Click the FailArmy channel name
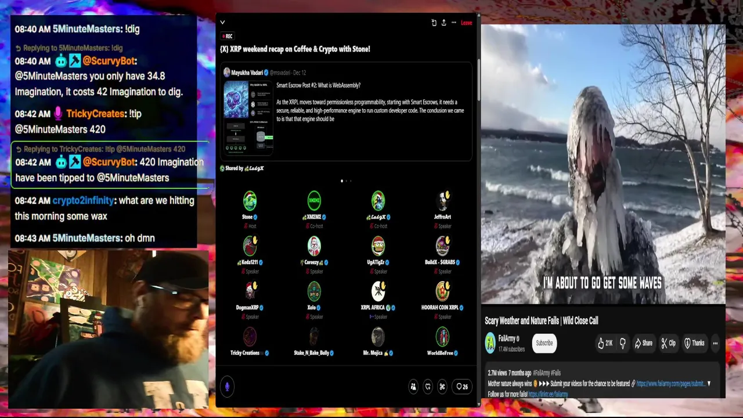743x418 pixels. pos(507,339)
